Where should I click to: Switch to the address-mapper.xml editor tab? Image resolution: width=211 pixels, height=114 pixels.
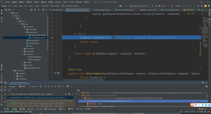point(148,10)
